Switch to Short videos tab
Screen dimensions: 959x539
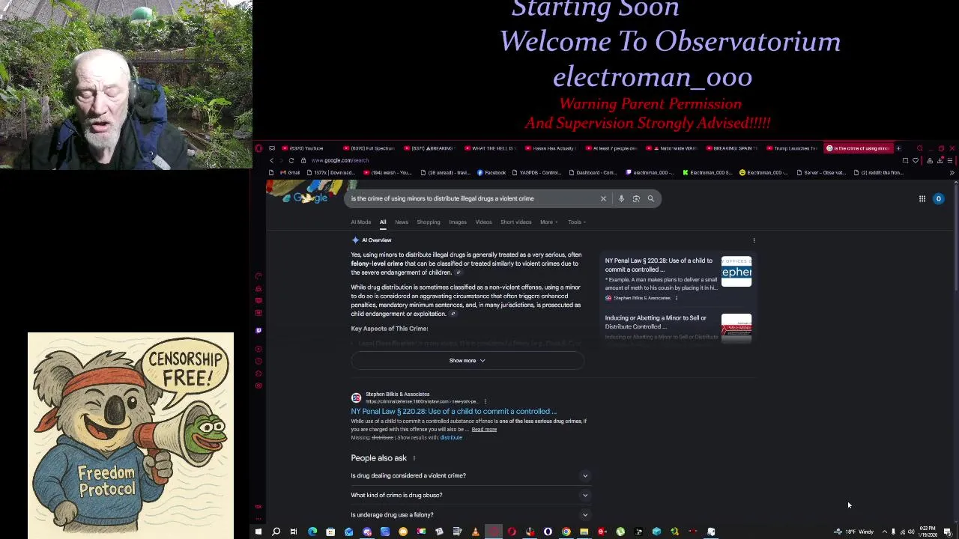[x=516, y=222]
